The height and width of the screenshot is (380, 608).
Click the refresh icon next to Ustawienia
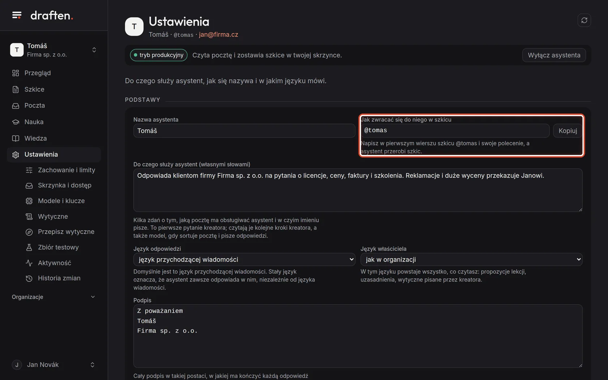click(x=584, y=20)
